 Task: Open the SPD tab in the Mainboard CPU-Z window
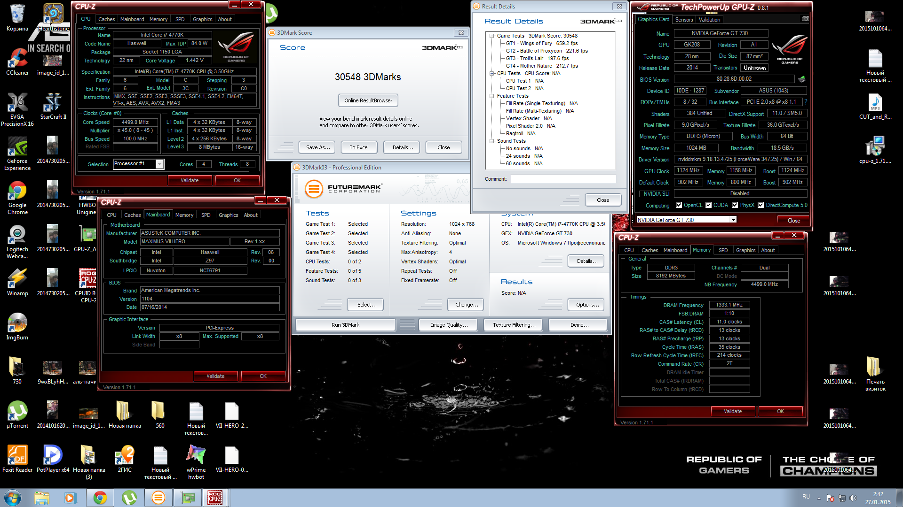(206, 215)
